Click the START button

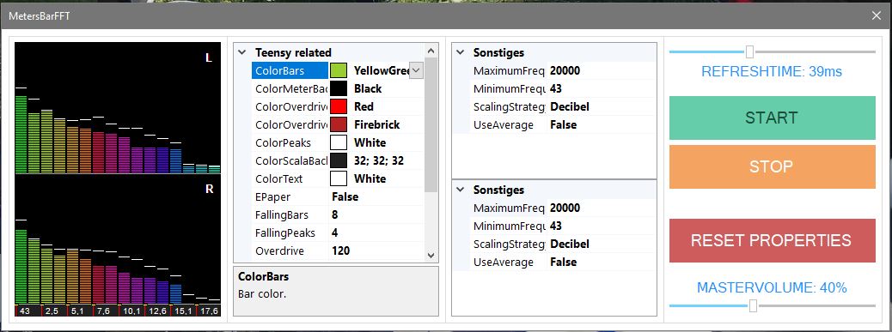[x=772, y=118]
